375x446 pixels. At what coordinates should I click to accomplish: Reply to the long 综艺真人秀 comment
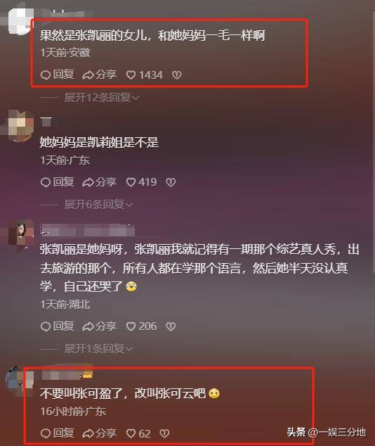58,326
